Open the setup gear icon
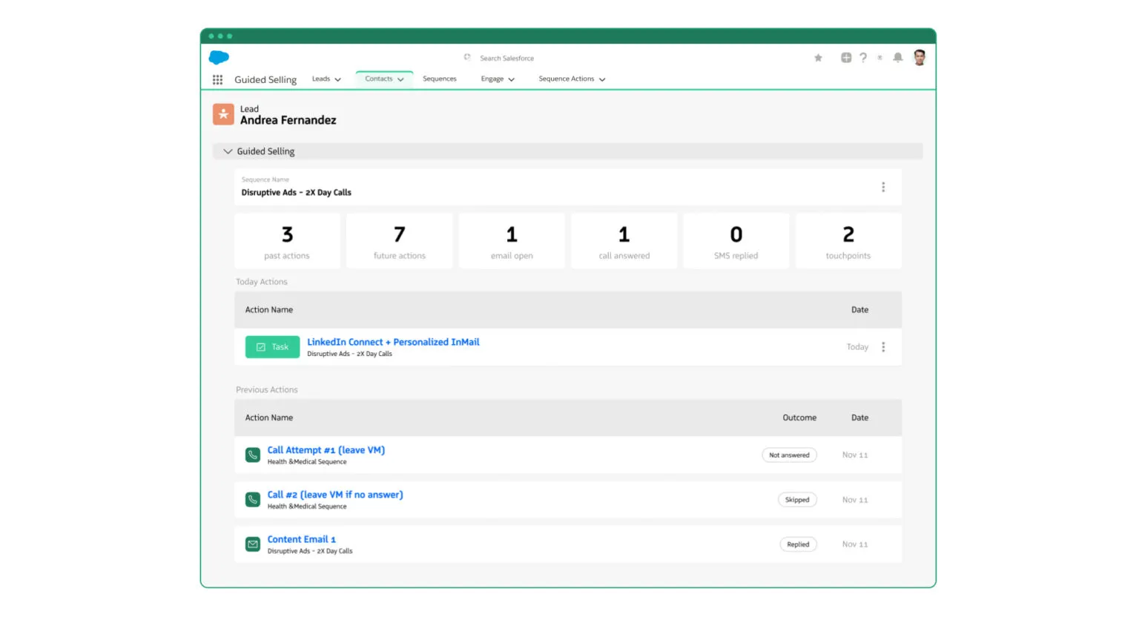This screenshot has width=1139, height=617. (x=879, y=58)
